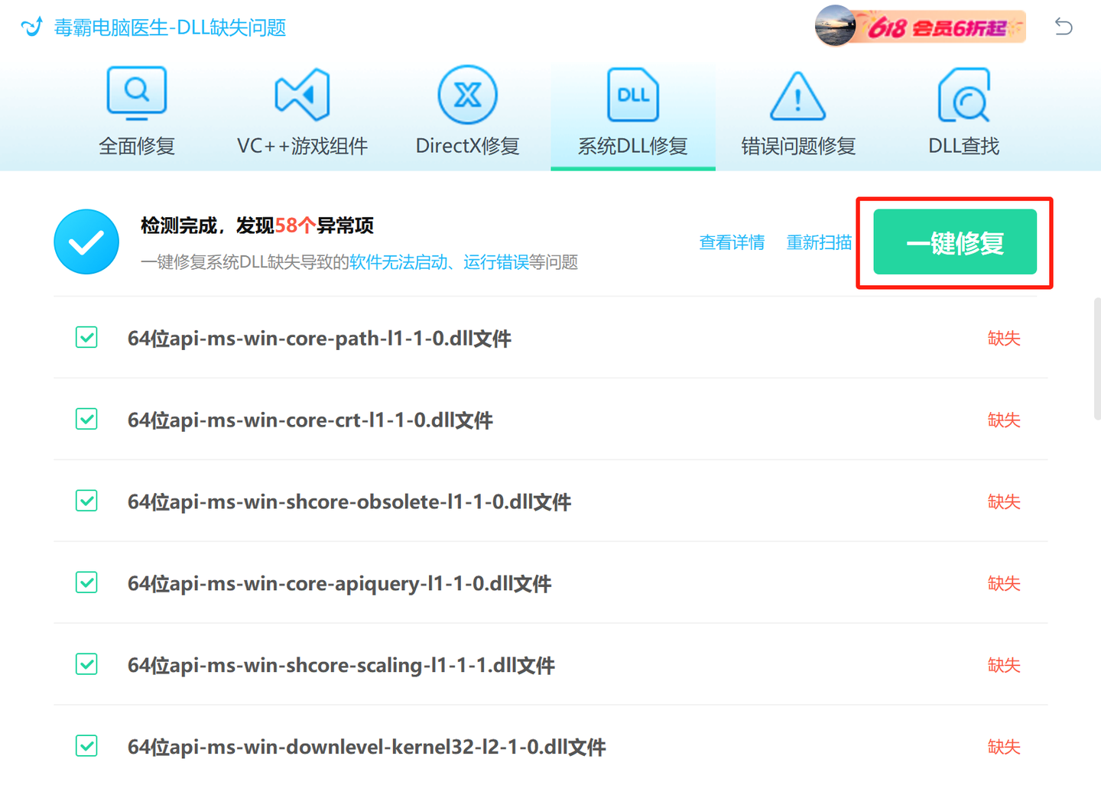The height and width of the screenshot is (811, 1101).
Task: Click the DirectX修复 icon
Action: (467, 93)
